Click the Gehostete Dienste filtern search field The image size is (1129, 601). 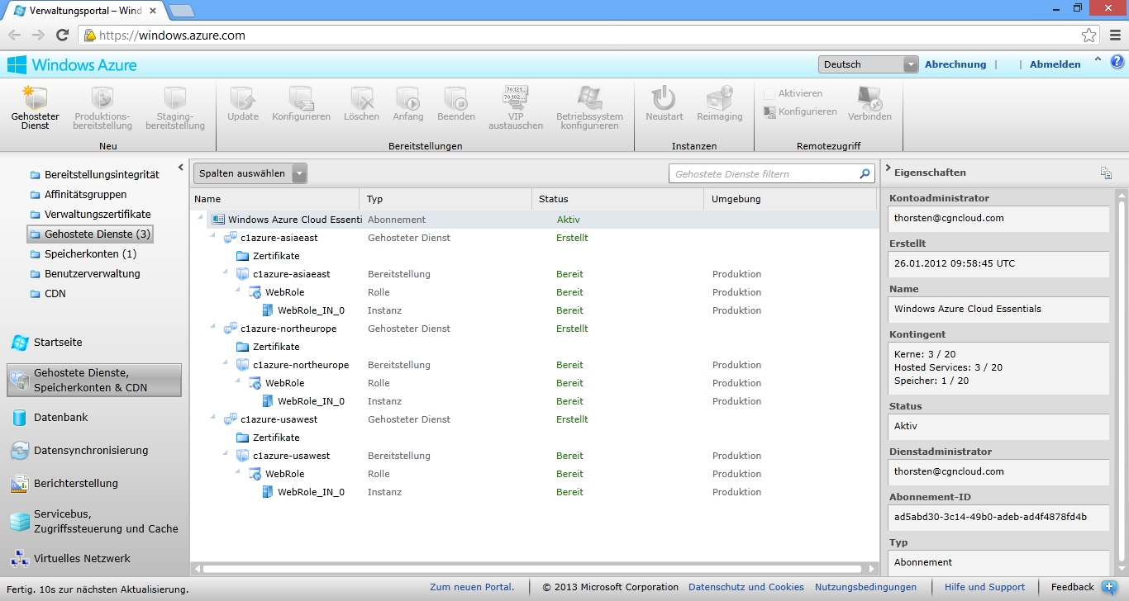(765, 174)
